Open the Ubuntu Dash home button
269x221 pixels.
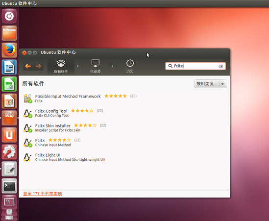pos(9,16)
